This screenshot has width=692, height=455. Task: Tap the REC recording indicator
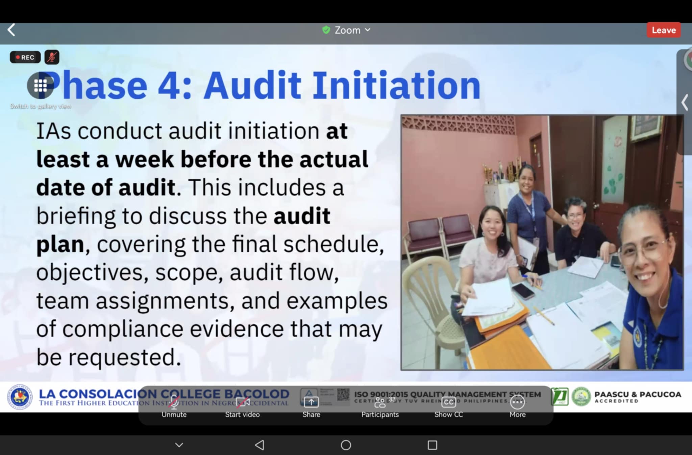[x=25, y=57]
